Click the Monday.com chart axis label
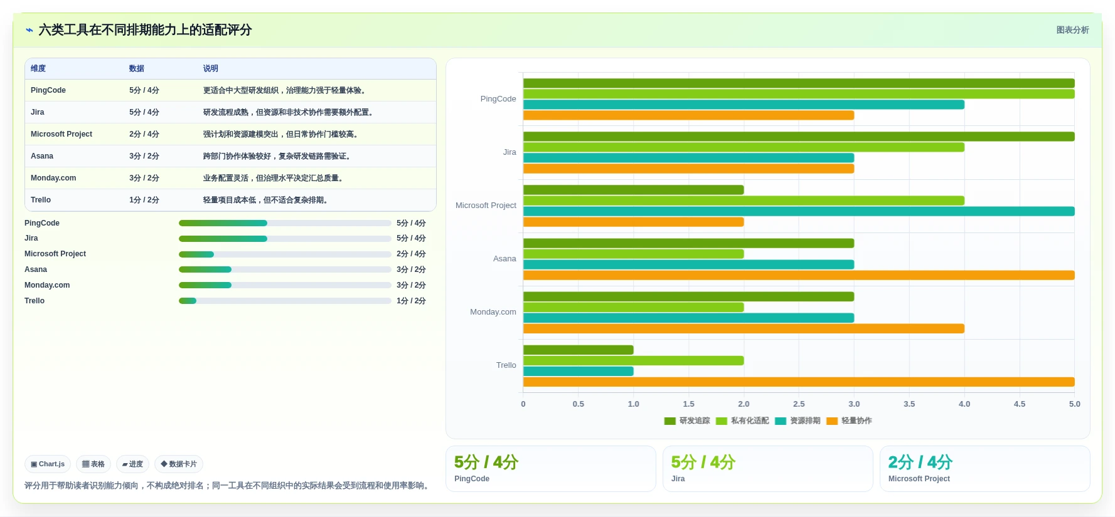The image size is (1115, 517). click(493, 312)
